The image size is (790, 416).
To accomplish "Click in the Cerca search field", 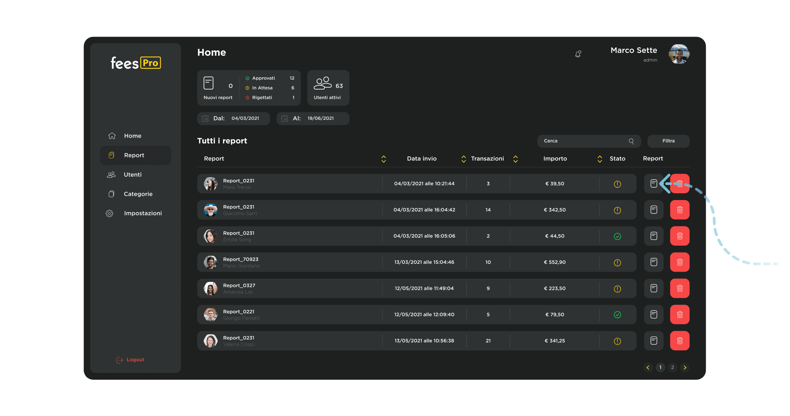I will (589, 141).
